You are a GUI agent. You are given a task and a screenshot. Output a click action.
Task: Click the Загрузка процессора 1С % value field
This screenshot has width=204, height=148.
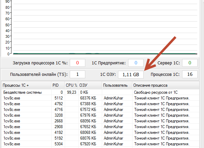(78, 63)
